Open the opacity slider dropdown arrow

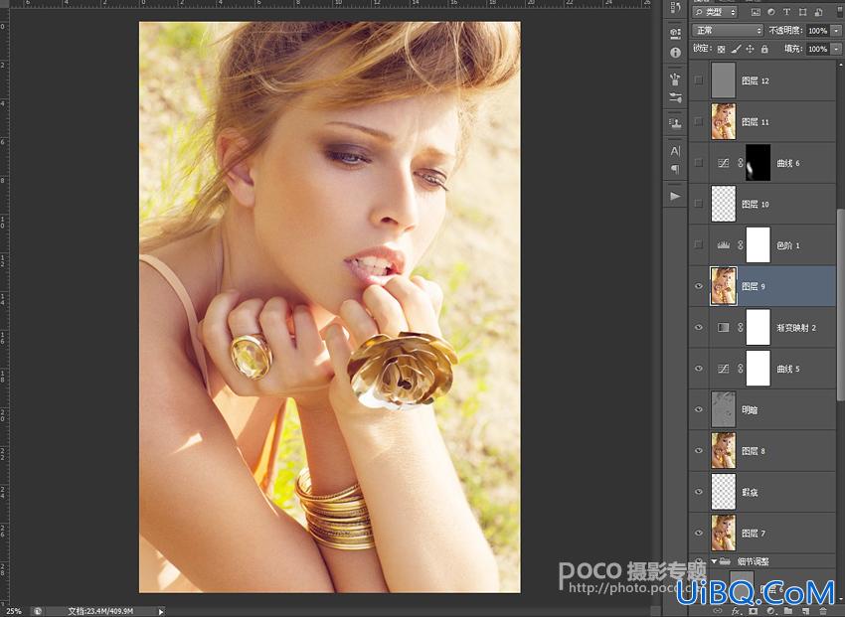point(836,31)
